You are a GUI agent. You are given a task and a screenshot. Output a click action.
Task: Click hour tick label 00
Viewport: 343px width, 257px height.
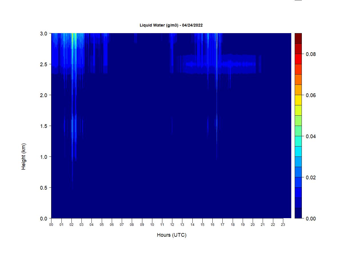pos(51,225)
